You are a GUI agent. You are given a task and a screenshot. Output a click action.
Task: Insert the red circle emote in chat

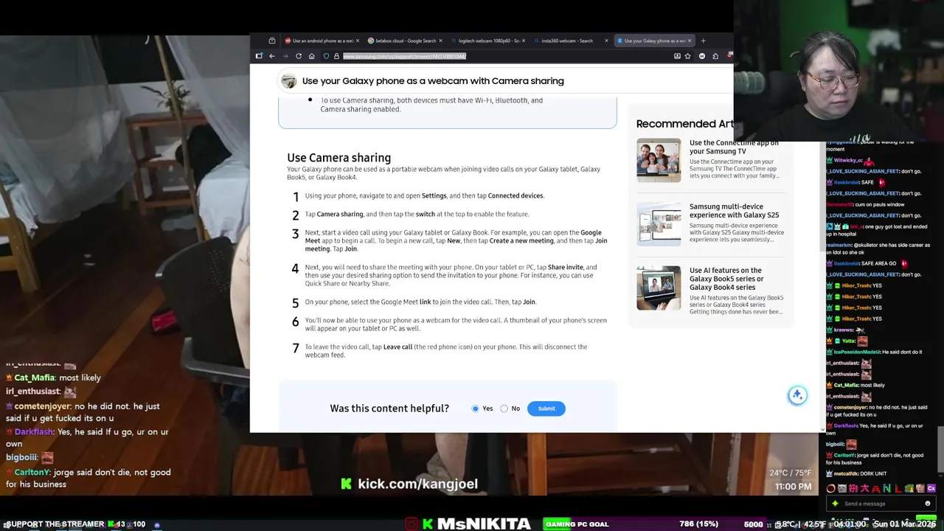point(831,488)
